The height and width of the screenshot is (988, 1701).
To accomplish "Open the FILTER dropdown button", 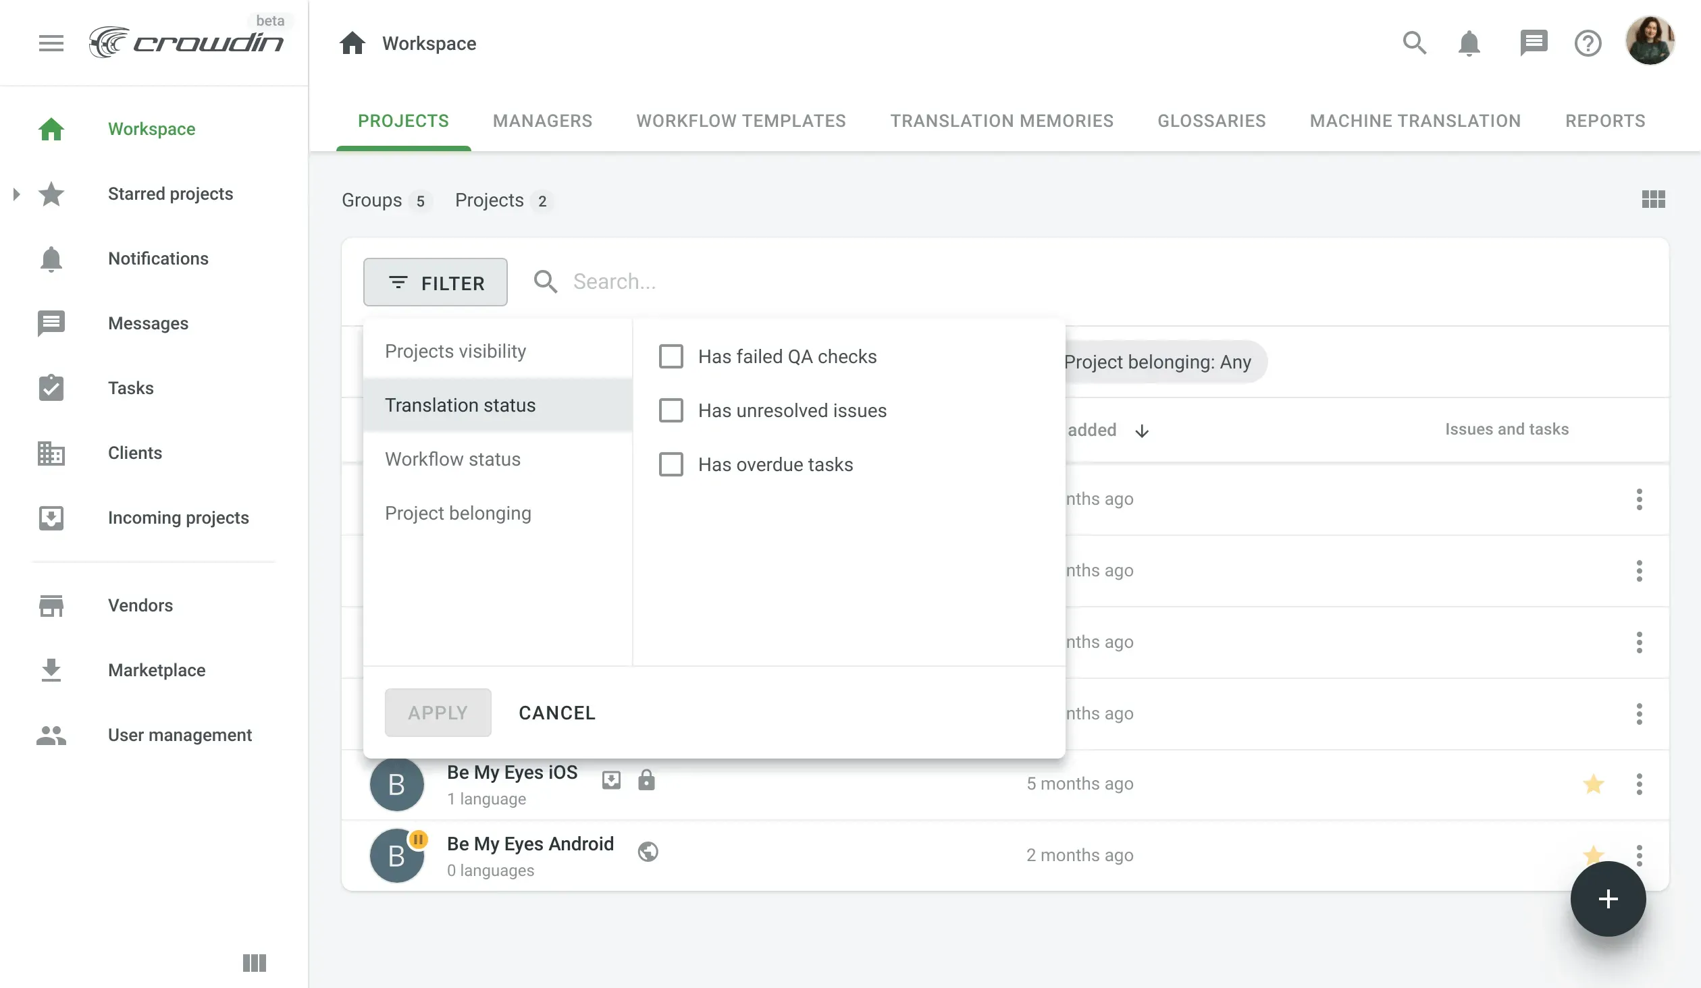I will (436, 282).
